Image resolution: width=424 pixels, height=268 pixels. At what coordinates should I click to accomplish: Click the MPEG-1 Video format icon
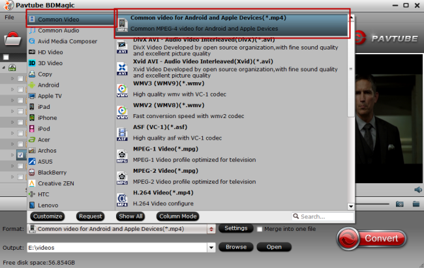[x=122, y=156]
